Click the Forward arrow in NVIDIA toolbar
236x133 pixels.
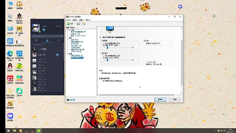[x=78, y=24]
